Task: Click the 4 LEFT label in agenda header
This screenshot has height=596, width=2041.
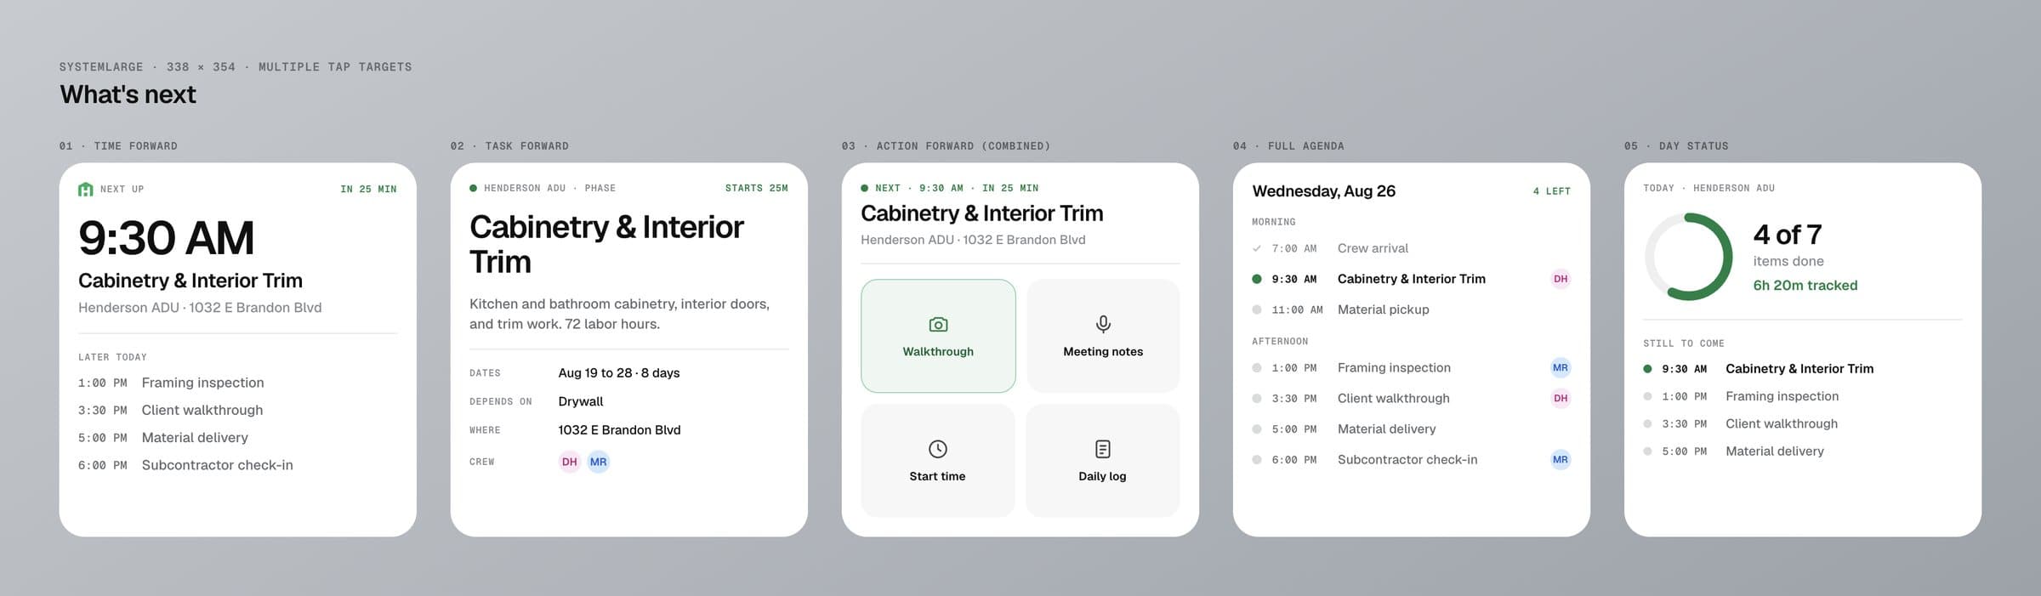Action: 1551,191
